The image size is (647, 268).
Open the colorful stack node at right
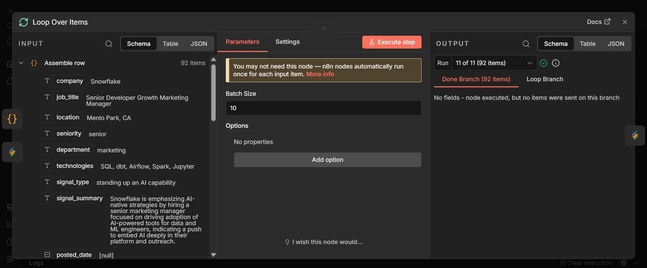(x=635, y=136)
